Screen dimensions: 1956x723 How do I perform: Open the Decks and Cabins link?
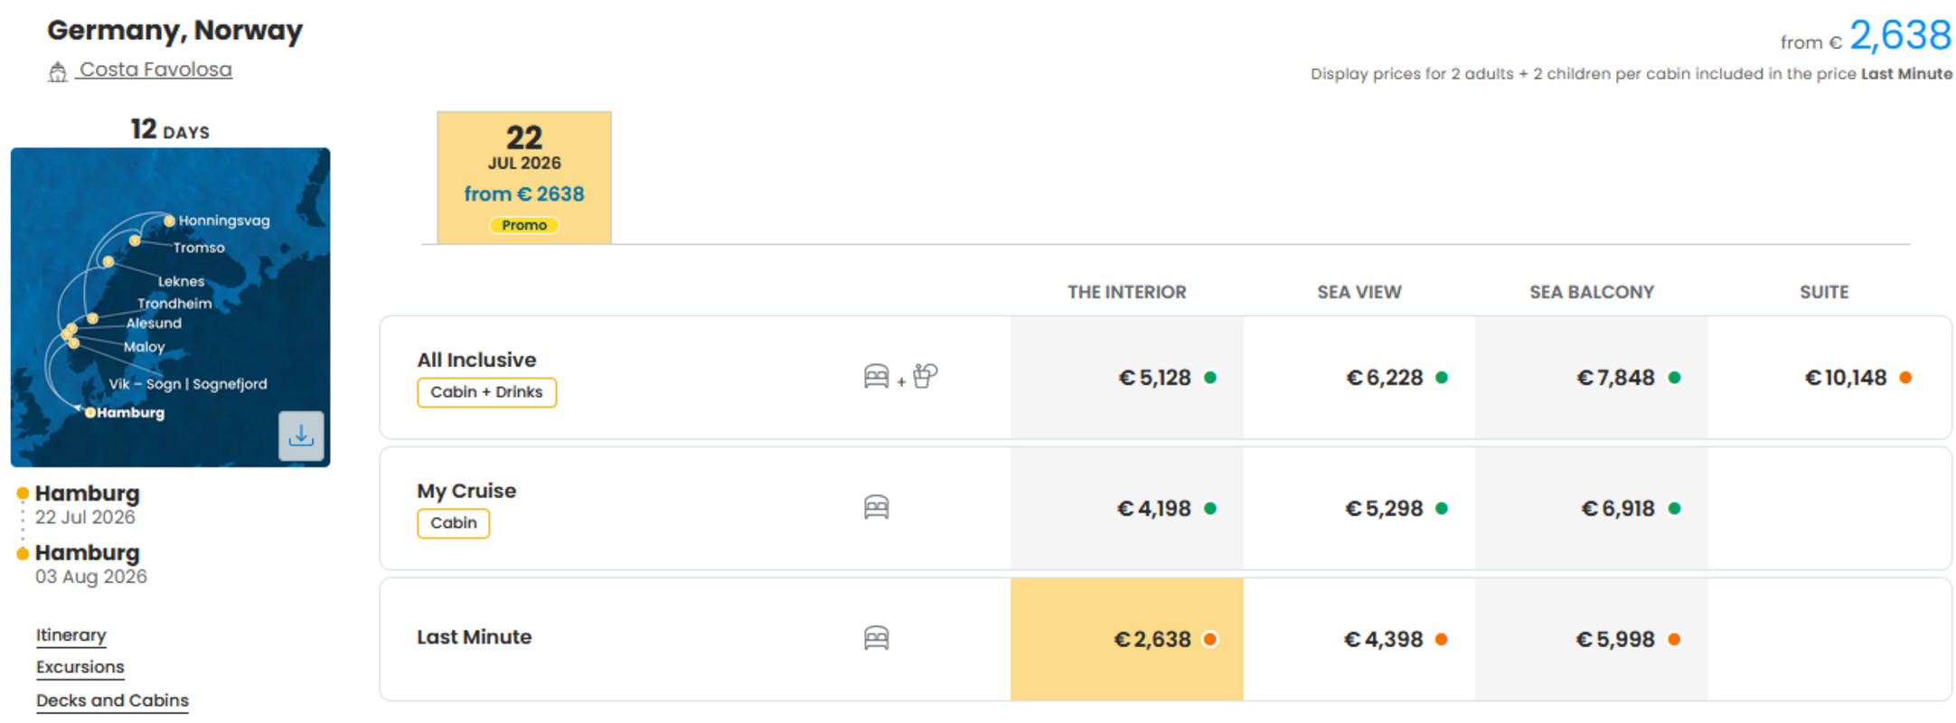[112, 700]
